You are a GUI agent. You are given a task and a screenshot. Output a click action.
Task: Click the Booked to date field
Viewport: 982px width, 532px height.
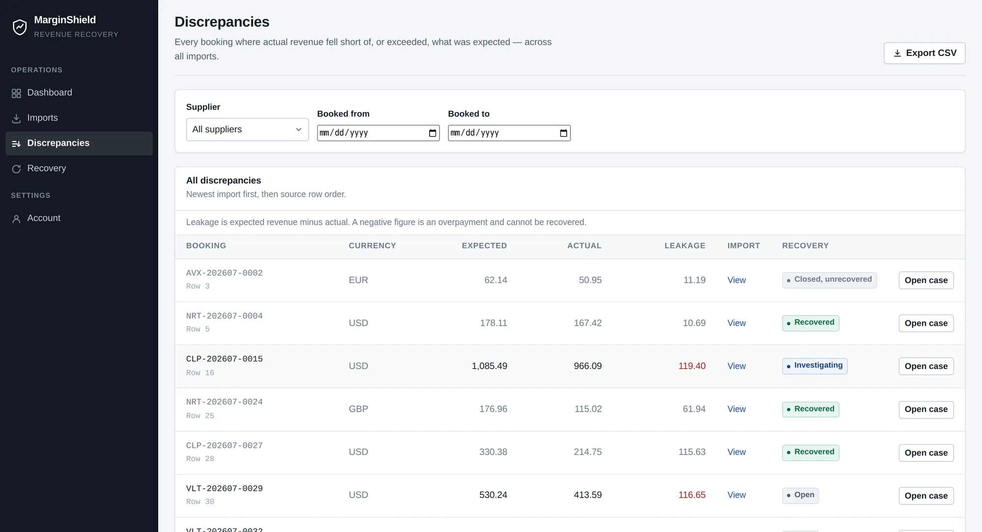[509, 133]
